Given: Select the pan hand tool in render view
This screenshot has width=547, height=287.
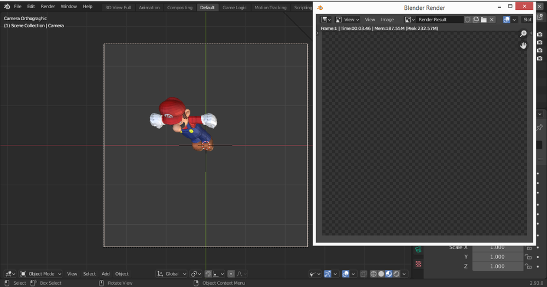Looking at the screenshot, I should point(523,45).
